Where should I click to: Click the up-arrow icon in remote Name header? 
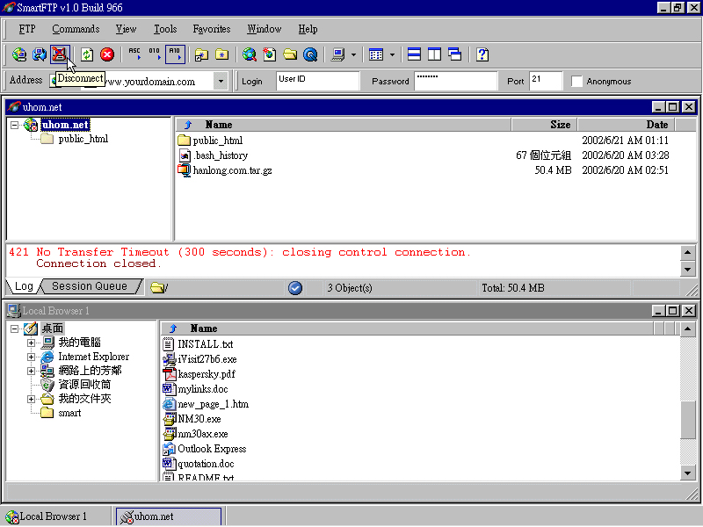coord(188,125)
